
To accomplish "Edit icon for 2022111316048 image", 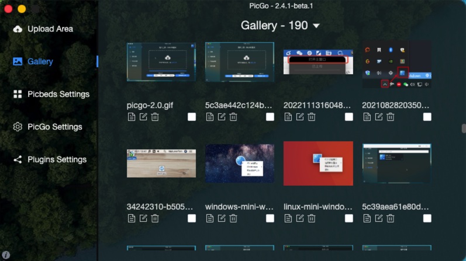I will (x=300, y=117).
